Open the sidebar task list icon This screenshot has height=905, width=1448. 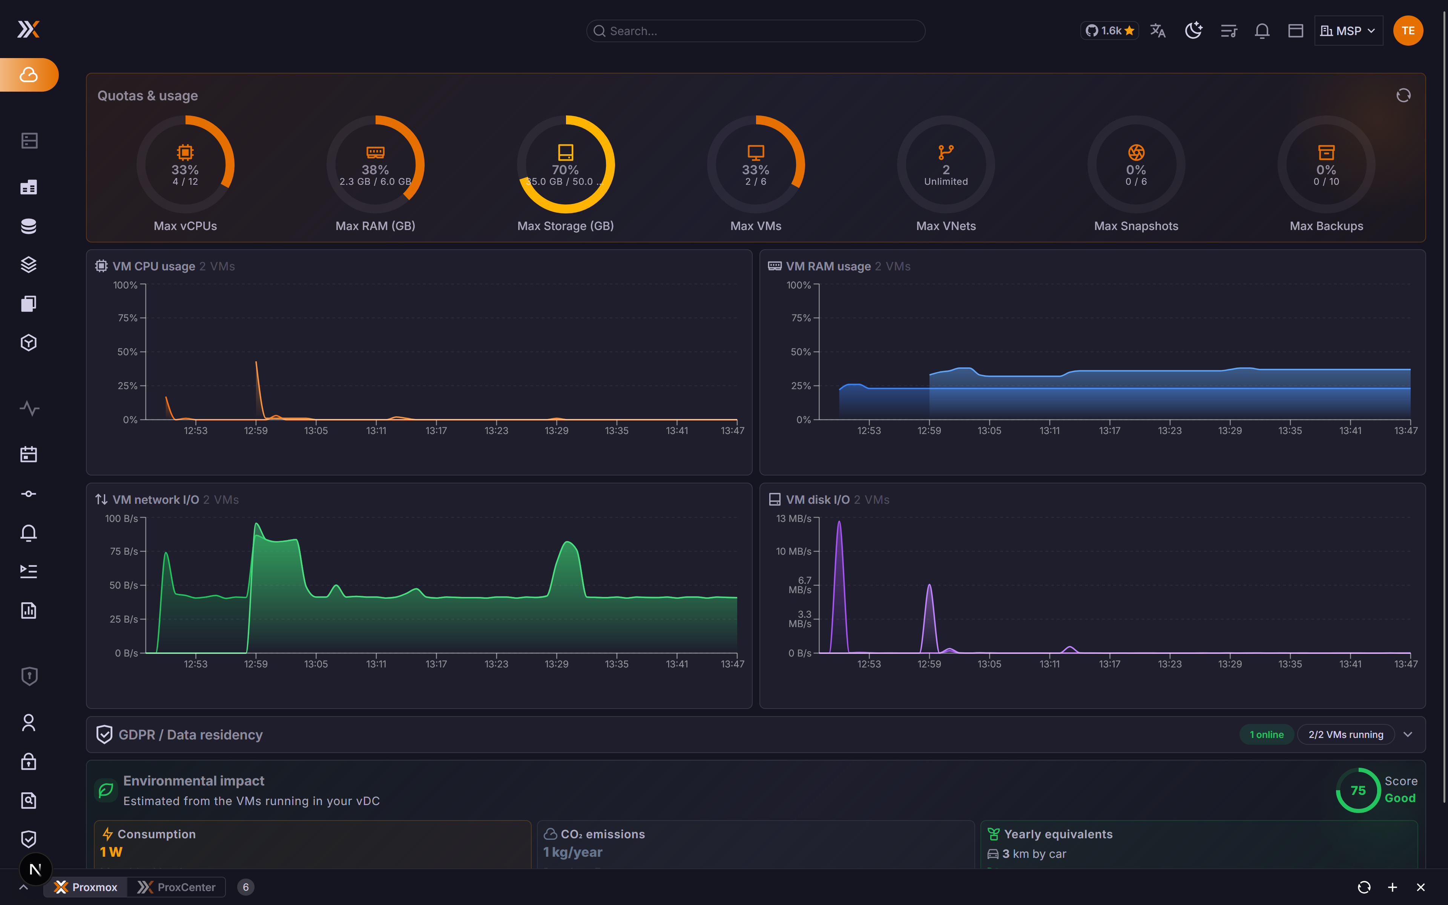[29, 572]
